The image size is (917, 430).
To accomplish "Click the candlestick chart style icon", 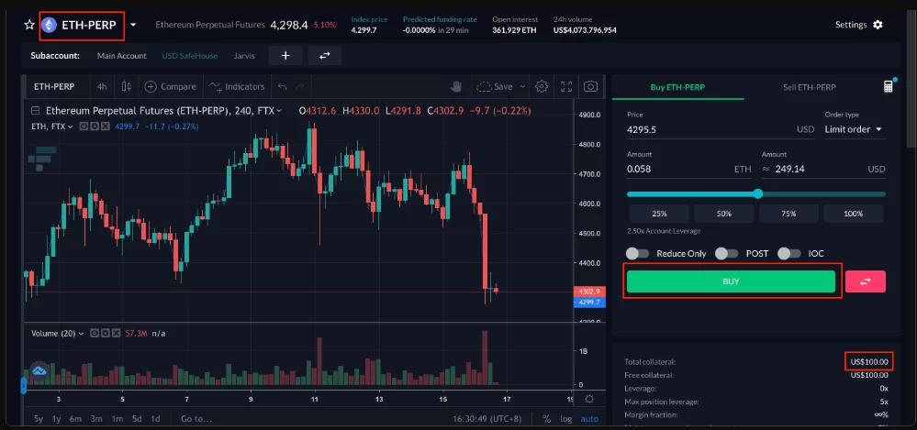I will click(x=126, y=86).
